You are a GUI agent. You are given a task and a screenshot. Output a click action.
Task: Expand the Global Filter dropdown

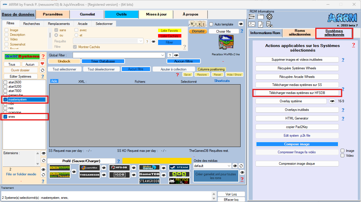[x=162, y=55]
